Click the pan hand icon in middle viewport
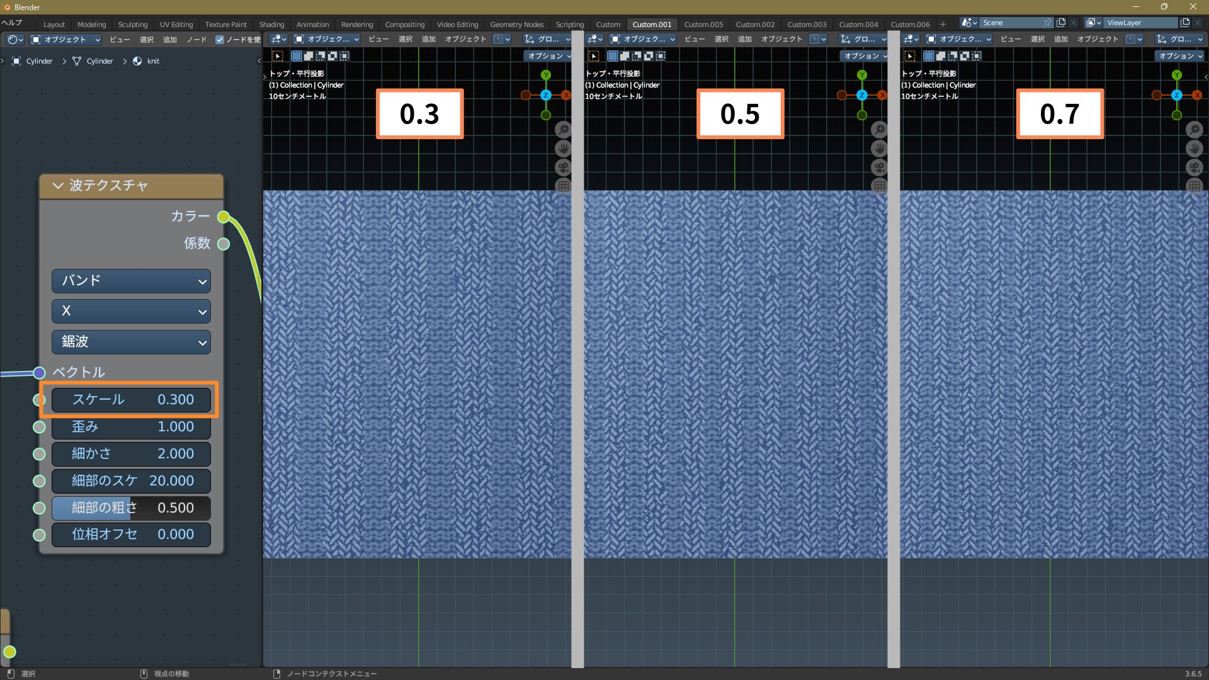Viewport: 1209px width, 680px height. click(879, 149)
